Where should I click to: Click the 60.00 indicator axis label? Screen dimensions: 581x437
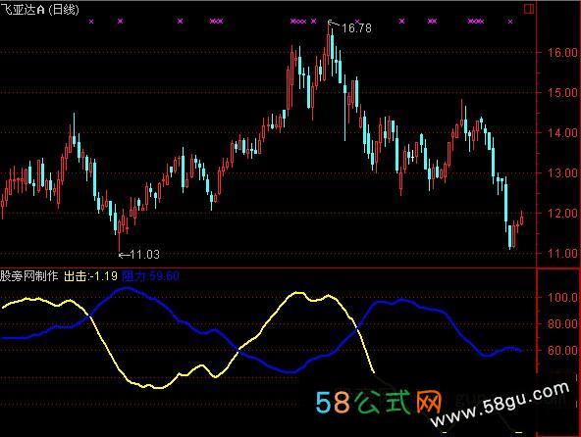click(x=562, y=350)
